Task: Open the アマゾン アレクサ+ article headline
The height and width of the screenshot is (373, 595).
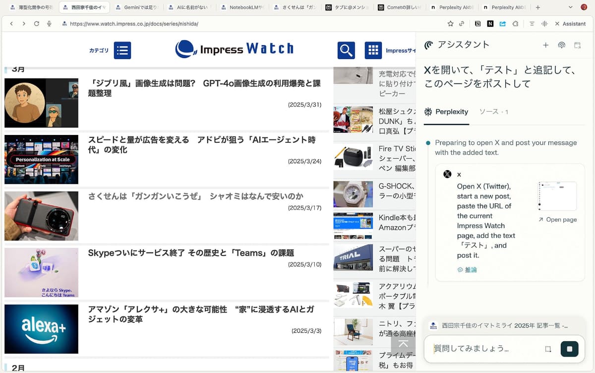Action: click(x=201, y=314)
